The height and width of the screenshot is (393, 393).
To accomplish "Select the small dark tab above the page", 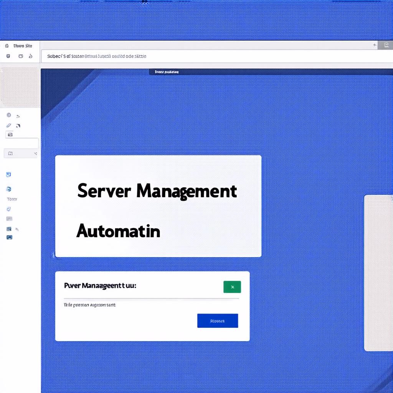I will tap(167, 72).
